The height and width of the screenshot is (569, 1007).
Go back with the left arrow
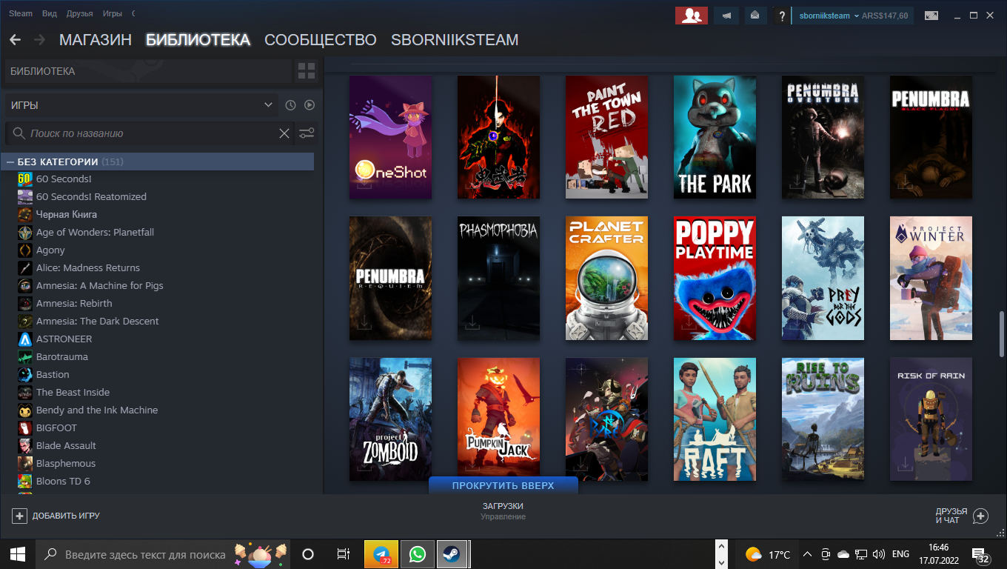coord(15,40)
